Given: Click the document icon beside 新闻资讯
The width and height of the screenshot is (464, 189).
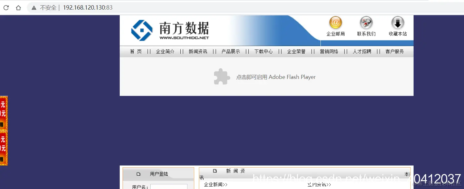Looking at the screenshot, I should point(215,170).
